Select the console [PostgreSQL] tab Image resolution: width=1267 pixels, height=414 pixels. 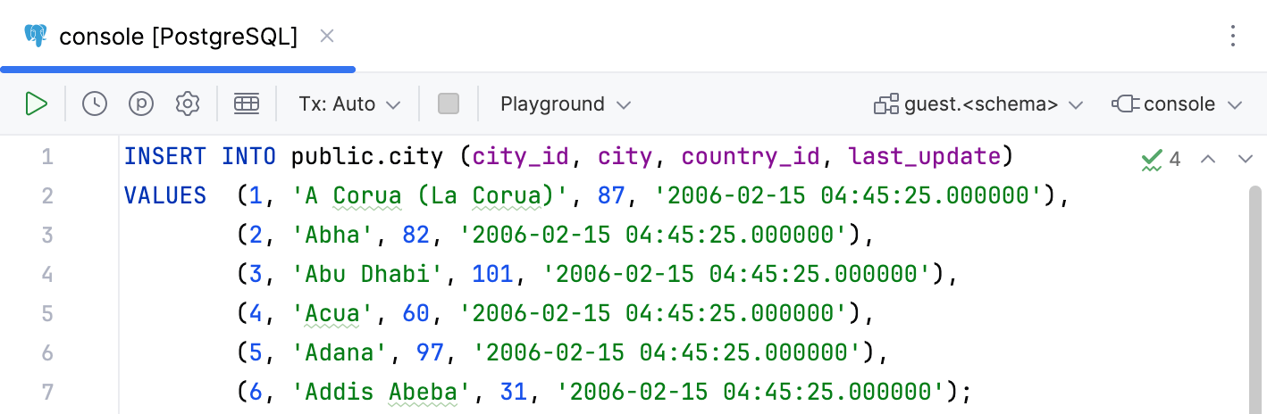(178, 36)
